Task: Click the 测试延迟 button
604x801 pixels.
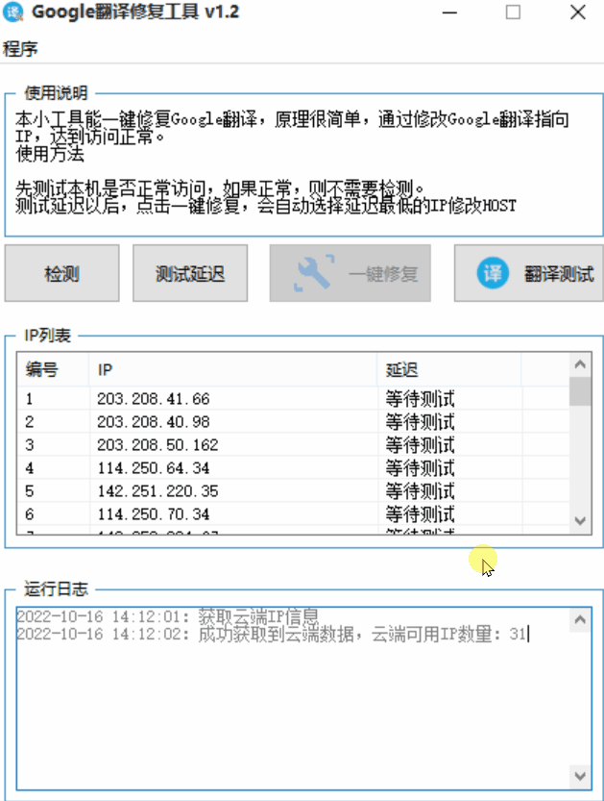Action: [190, 273]
